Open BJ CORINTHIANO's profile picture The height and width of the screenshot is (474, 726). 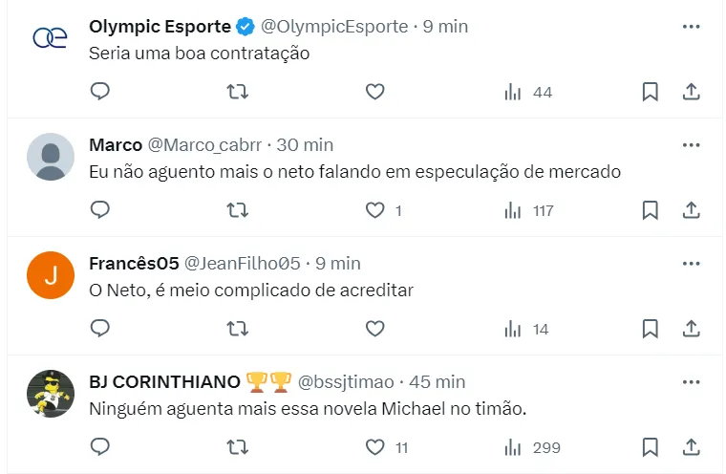pos(51,394)
